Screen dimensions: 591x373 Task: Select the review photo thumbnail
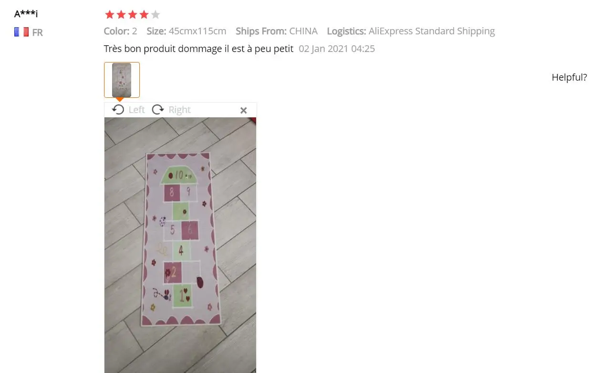point(122,80)
